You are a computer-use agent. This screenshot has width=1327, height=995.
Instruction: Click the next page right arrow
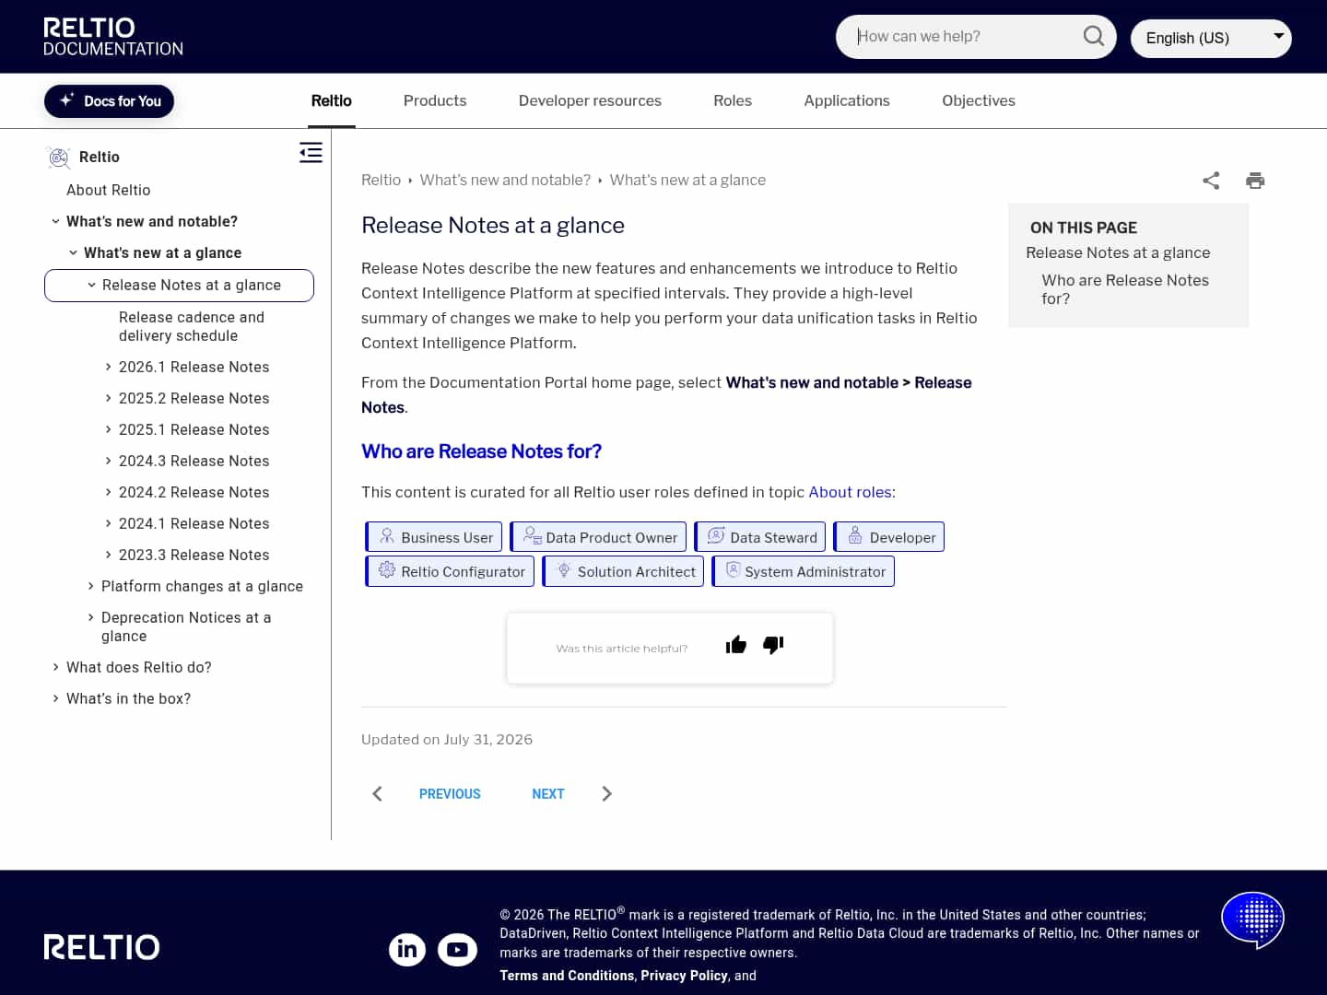[606, 794]
